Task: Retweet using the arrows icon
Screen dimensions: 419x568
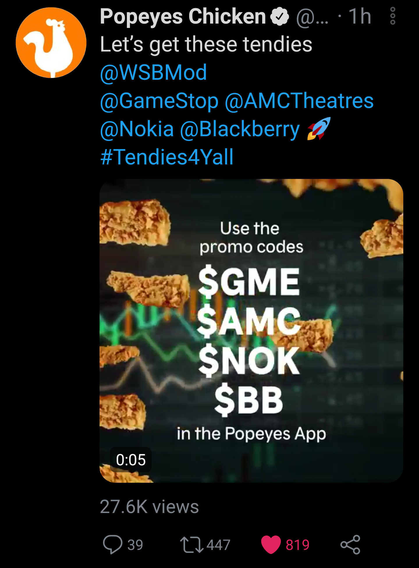Action: coord(191,544)
